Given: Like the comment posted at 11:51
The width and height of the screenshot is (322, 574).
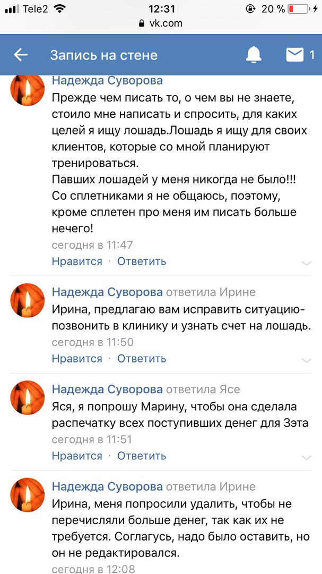Looking at the screenshot, I should 77,455.
